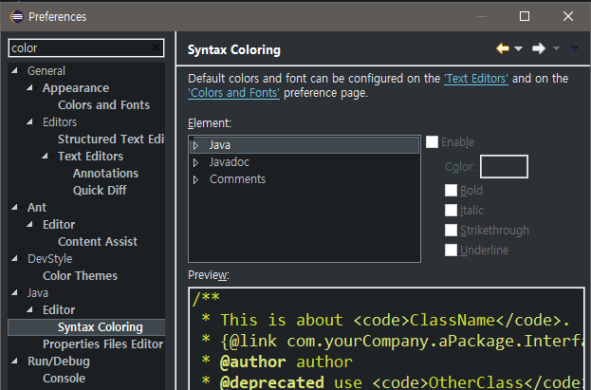Image resolution: width=591 pixels, height=390 pixels.
Task: Check the Italic option
Action: point(452,210)
